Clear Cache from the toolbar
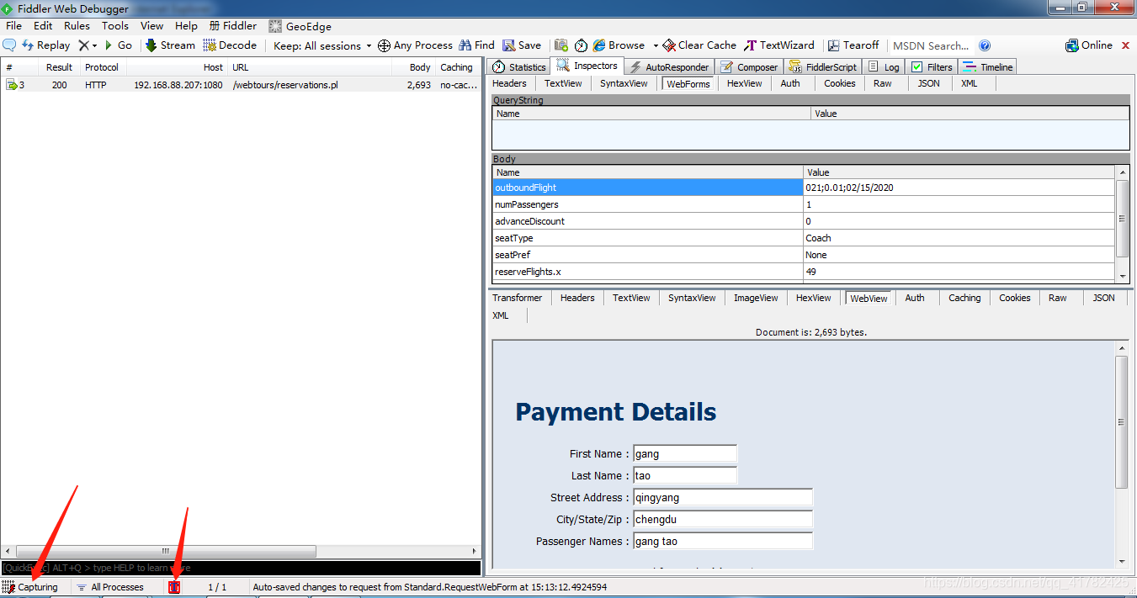Viewport: 1137px width, 598px height. [x=699, y=45]
